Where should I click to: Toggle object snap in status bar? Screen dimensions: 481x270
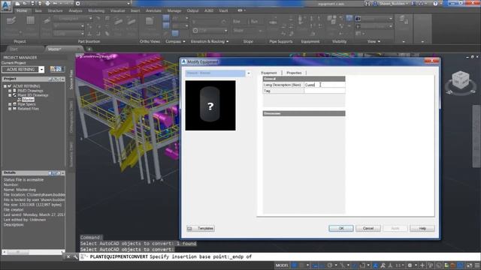tap(362, 265)
